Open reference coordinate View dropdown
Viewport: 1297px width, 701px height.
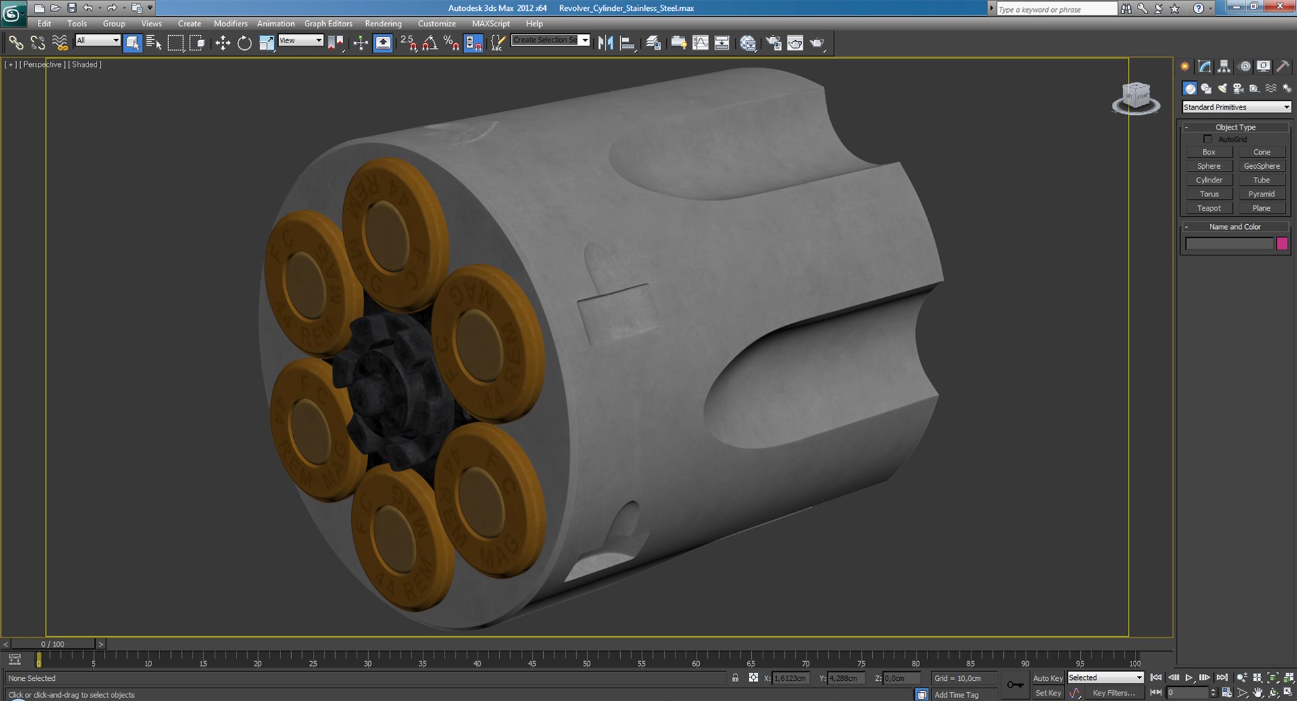(301, 41)
